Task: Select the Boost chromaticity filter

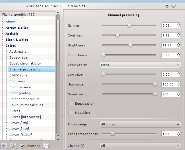Action: coord(25,63)
